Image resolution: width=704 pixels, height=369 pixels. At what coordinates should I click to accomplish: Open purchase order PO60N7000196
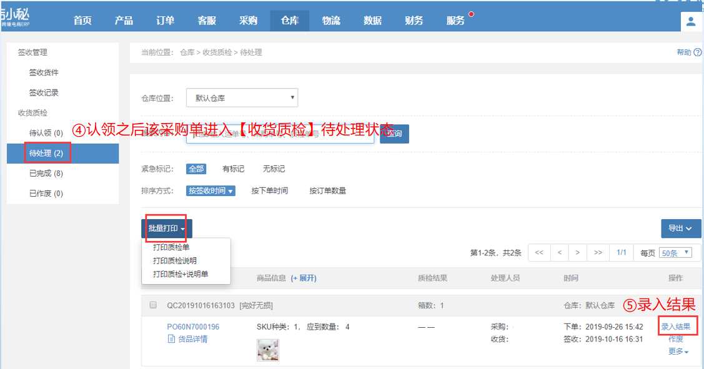click(x=193, y=327)
